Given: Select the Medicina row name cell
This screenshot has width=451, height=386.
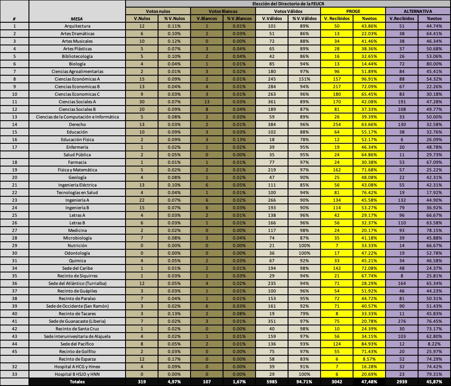Looking at the screenshot, I should (x=77, y=230).
